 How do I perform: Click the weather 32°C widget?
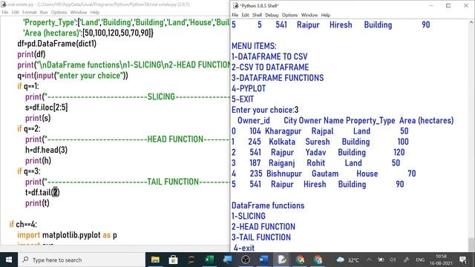point(348,260)
